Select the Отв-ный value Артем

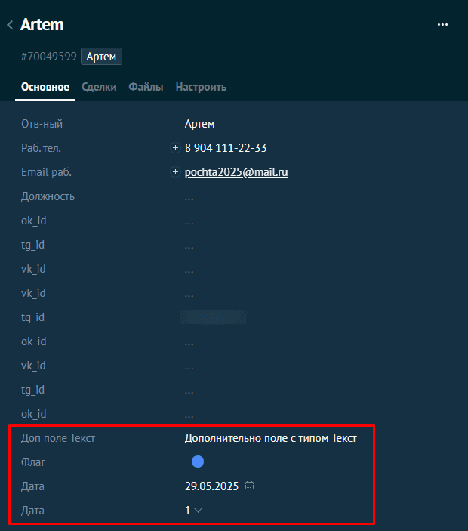click(199, 124)
